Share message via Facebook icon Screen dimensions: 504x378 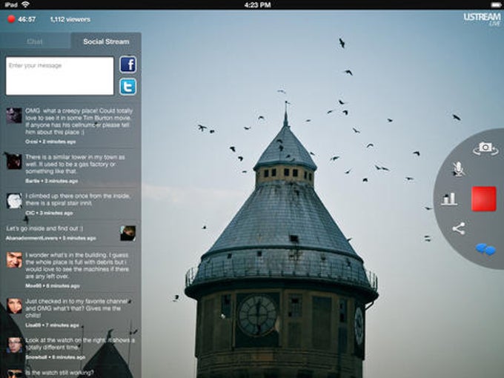tap(128, 64)
